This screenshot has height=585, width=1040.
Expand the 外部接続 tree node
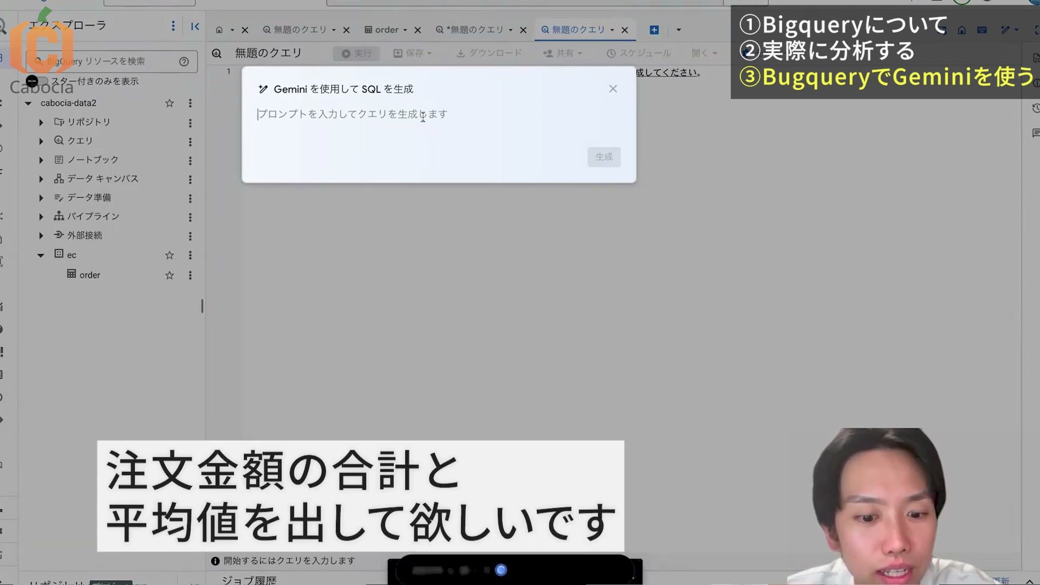click(41, 236)
